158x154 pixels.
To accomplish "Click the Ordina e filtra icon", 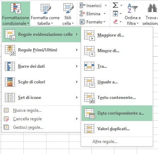I will point(132,8).
